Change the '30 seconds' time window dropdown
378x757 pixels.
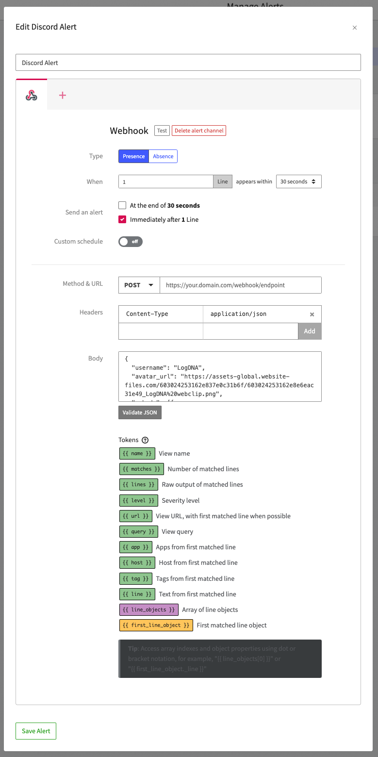coord(298,181)
